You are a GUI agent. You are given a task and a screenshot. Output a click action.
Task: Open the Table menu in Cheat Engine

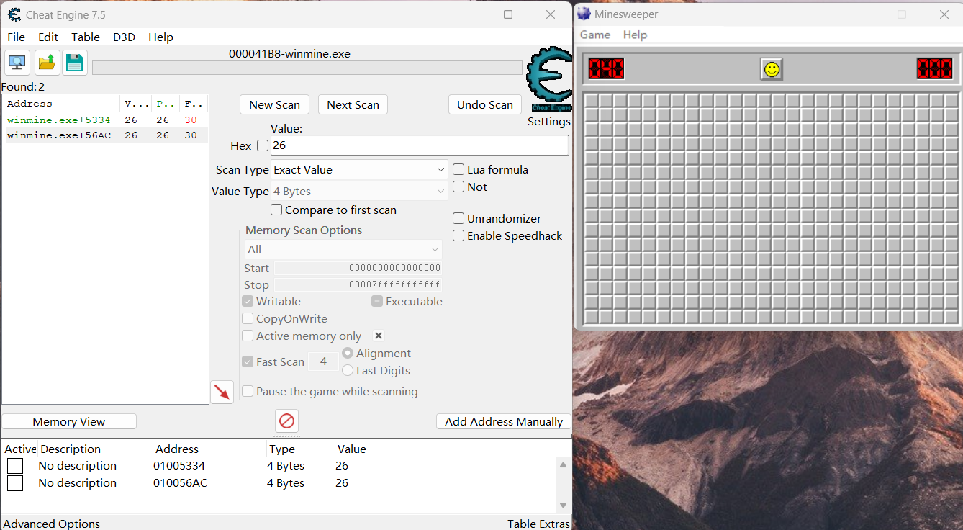[86, 37]
